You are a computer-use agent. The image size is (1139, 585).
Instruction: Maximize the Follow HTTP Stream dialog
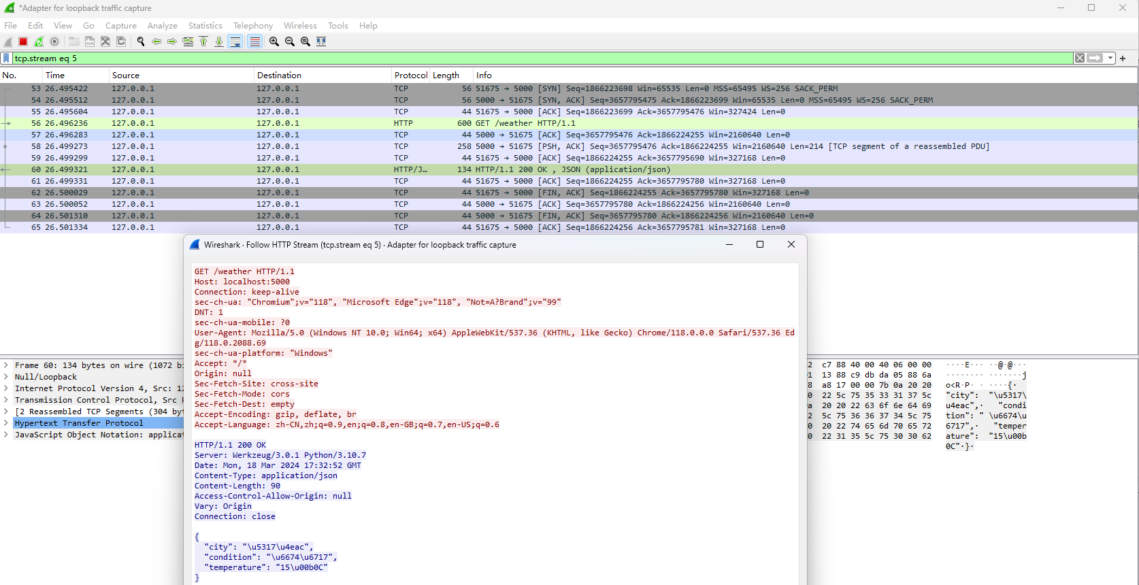click(x=760, y=245)
